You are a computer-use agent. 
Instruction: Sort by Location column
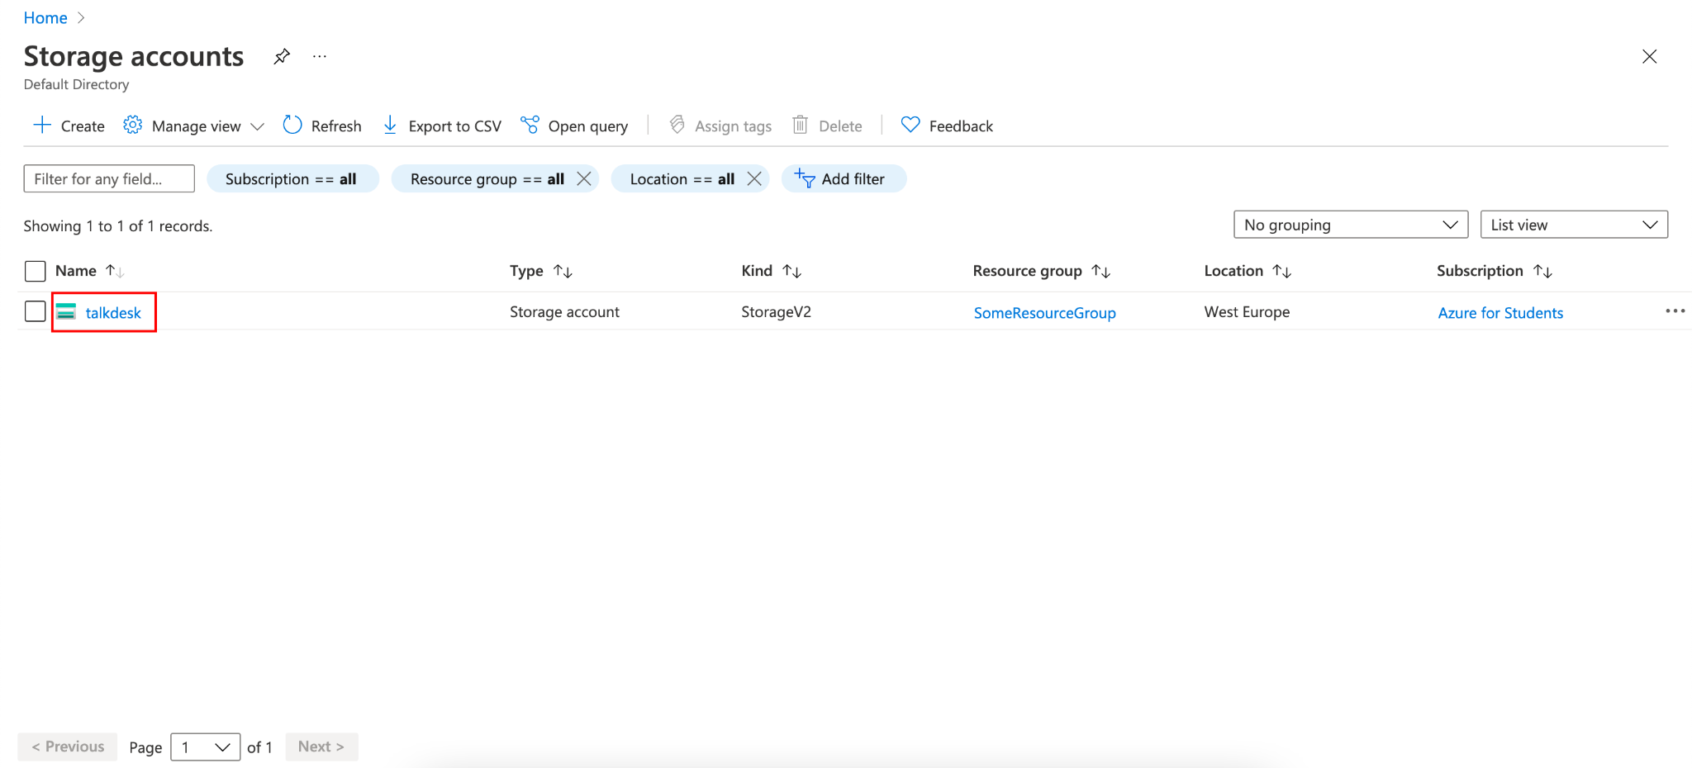pos(1248,271)
